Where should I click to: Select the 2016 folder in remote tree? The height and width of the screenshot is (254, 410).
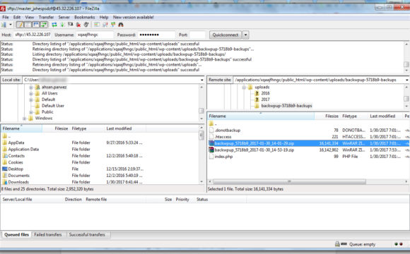pyautogui.click(x=265, y=93)
